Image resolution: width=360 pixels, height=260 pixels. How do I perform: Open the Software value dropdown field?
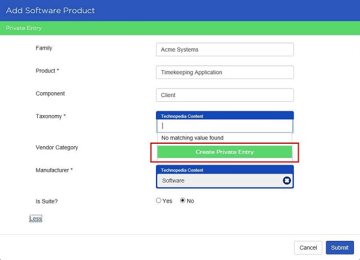click(220, 181)
